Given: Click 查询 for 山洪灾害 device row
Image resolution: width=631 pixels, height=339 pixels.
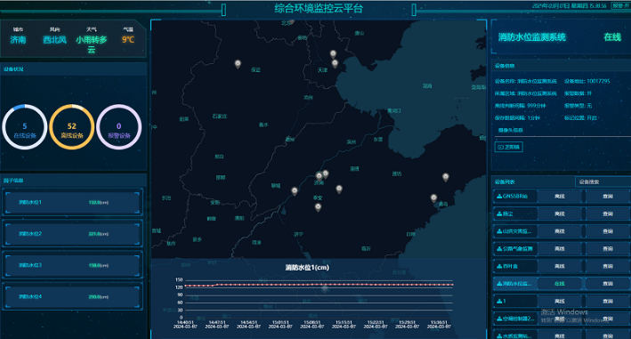Looking at the screenshot, I should click(x=608, y=231).
